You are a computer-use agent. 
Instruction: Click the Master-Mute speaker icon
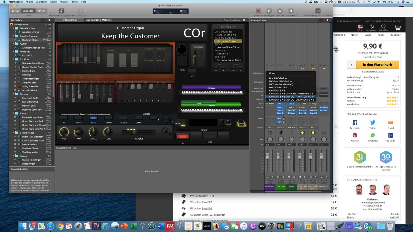pos(291,11)
